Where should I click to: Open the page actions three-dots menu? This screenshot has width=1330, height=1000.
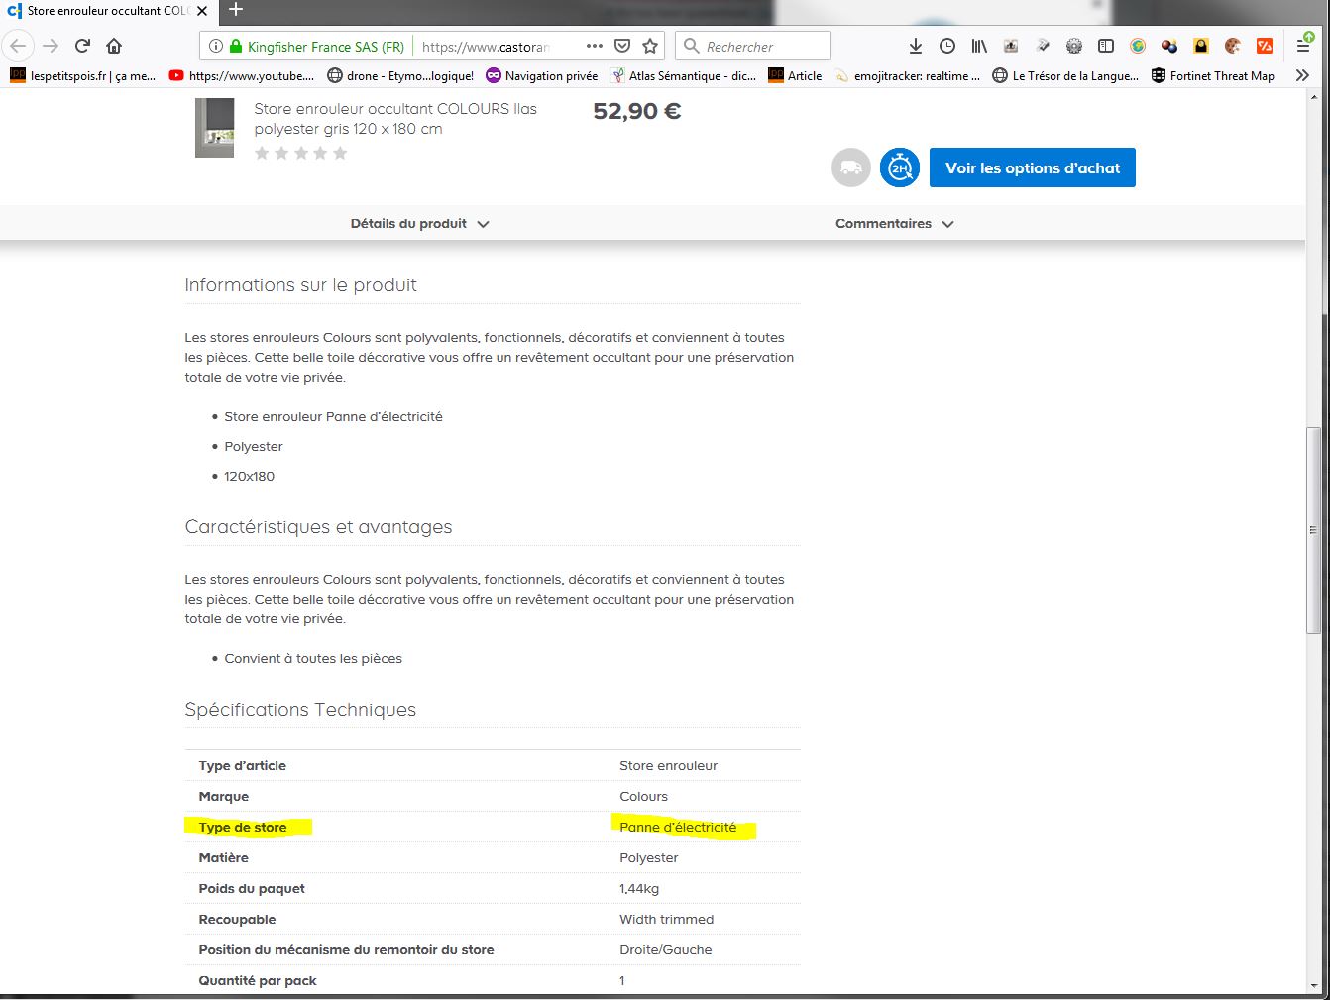[x=595, y=46]
